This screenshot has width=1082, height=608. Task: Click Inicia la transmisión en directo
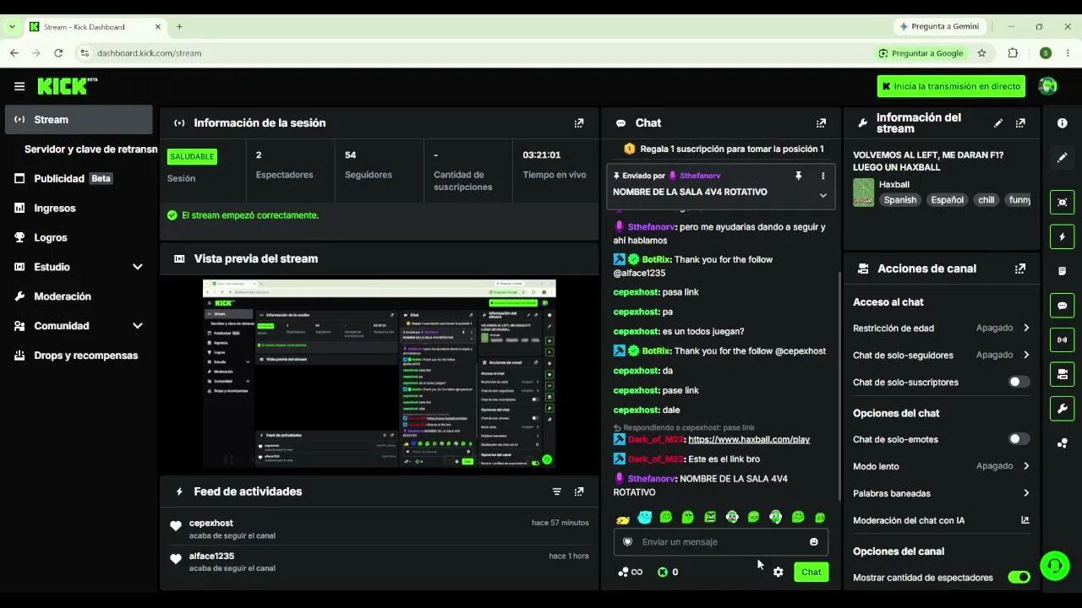pos(951,86)
